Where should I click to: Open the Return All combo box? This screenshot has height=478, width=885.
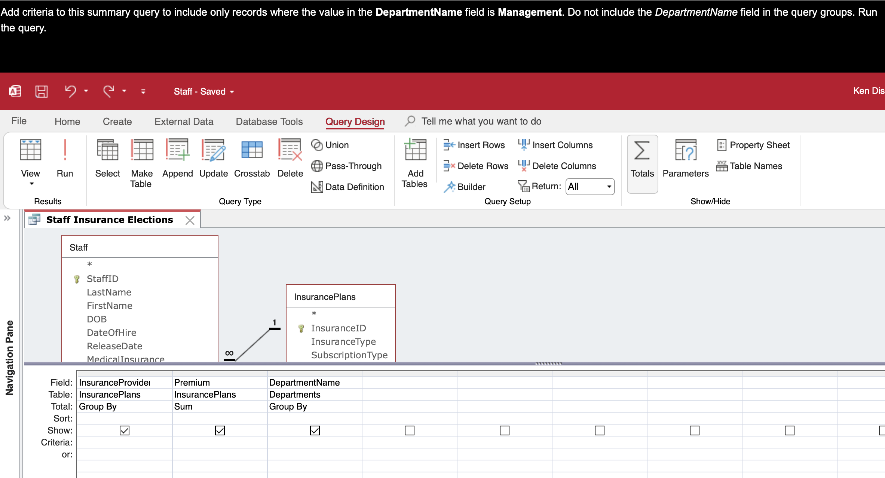pyautogui.click(x=590, y=187)
